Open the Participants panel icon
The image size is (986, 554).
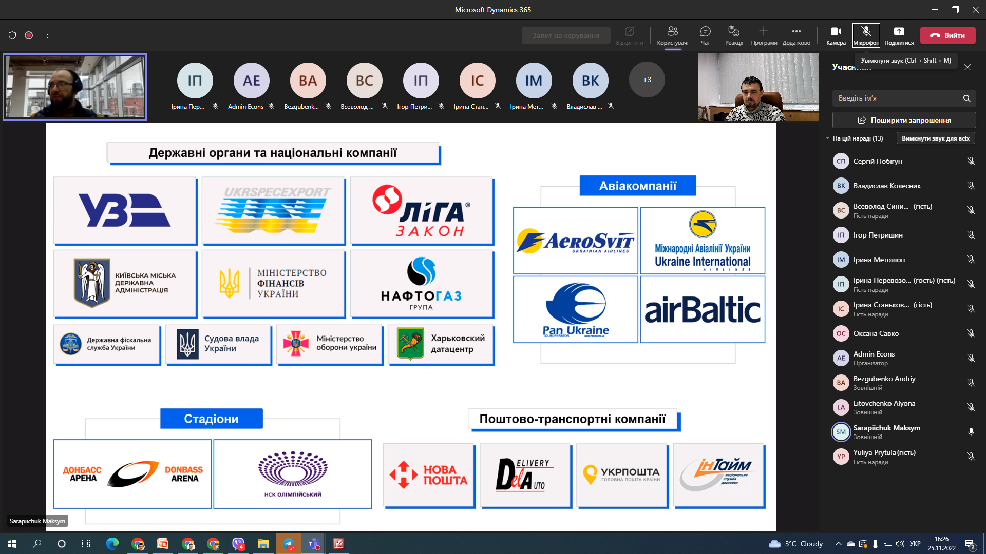point(672,32)
